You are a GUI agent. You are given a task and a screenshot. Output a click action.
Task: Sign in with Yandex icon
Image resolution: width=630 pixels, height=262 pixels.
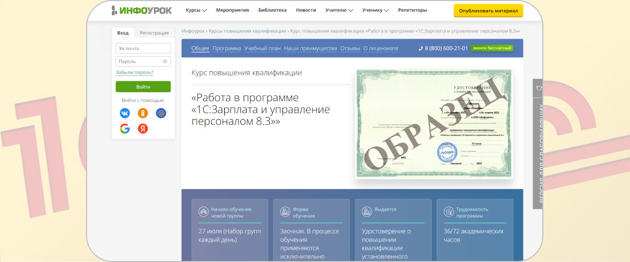point(143,128)
